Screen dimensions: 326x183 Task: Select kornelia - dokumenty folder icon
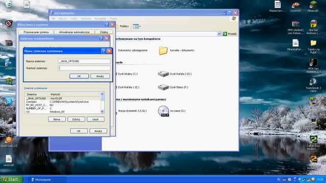(163, 50)
